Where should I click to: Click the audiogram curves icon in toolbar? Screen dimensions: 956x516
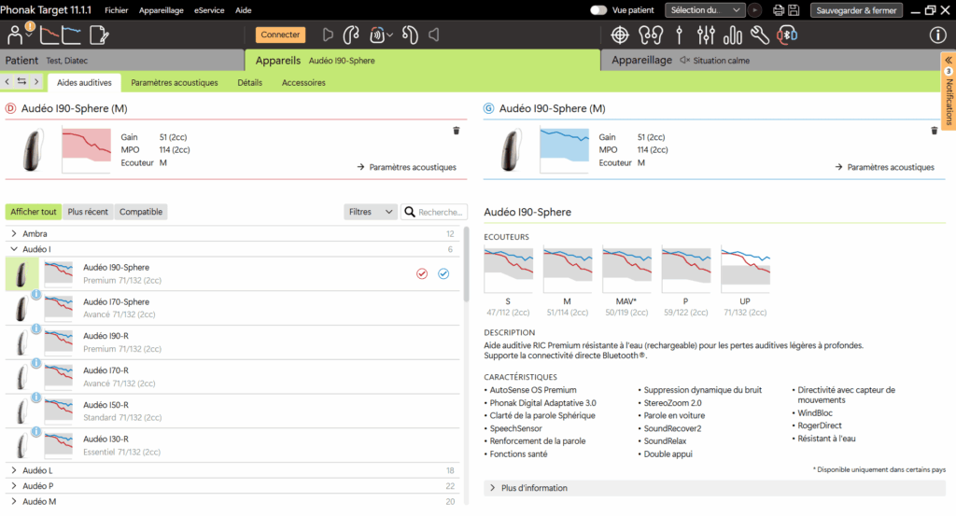click(x=58, y=35)
